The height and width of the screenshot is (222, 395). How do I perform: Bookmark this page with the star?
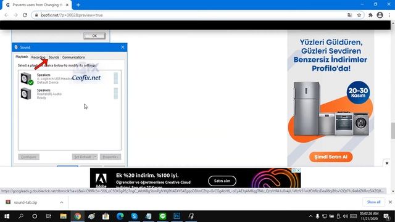[x=359, y=15]
